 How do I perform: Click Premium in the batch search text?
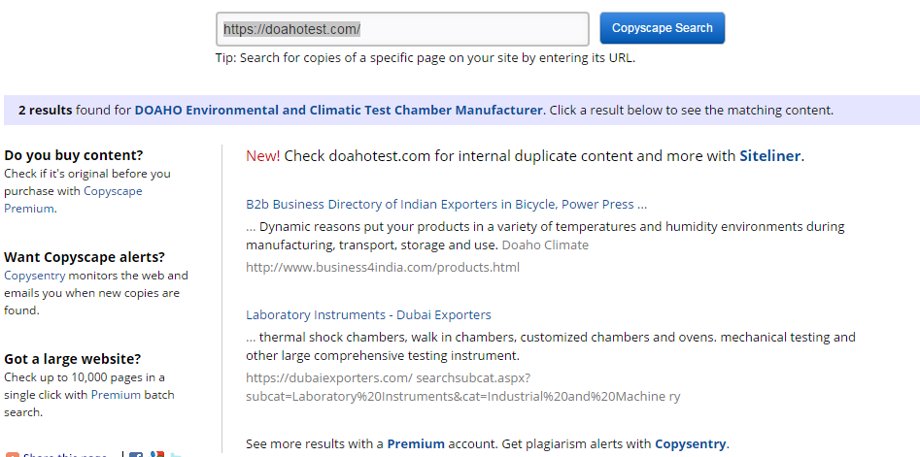116,395
